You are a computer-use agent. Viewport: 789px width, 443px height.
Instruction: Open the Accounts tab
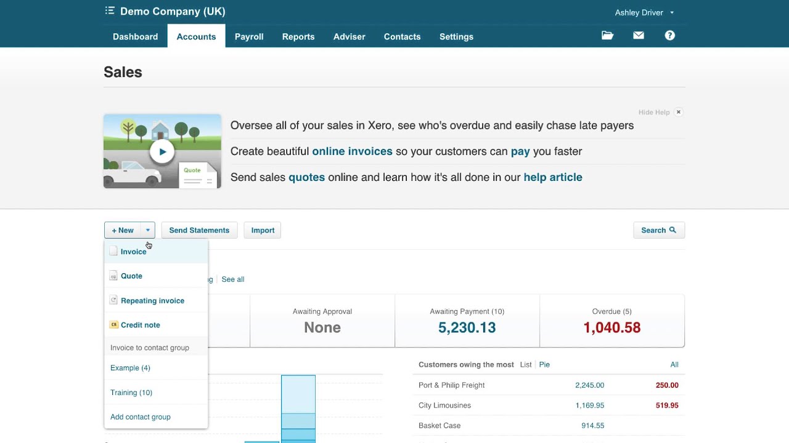(x=196, y=36)
